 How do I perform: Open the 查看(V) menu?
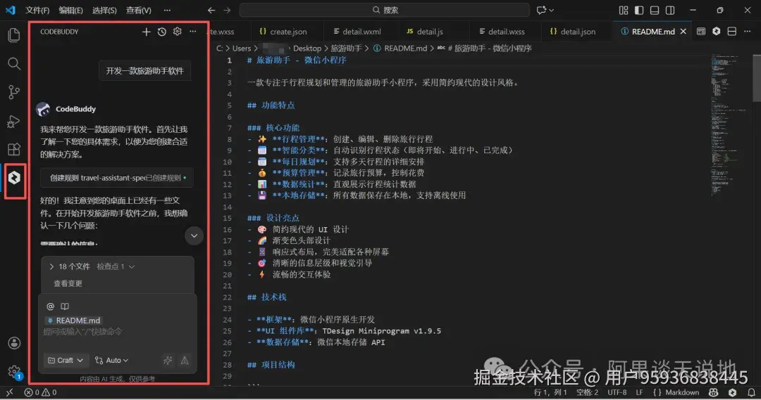138,10
